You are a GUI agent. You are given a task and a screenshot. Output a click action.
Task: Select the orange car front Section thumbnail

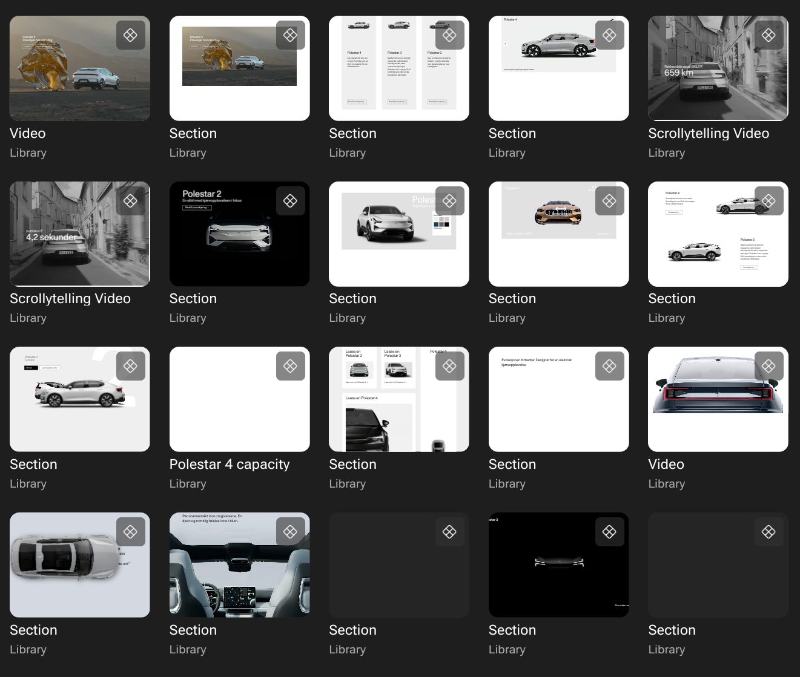pos(559,234)
